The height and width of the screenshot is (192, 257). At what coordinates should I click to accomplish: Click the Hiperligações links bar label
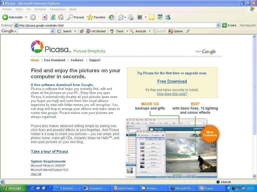click(x=248, y=25)
